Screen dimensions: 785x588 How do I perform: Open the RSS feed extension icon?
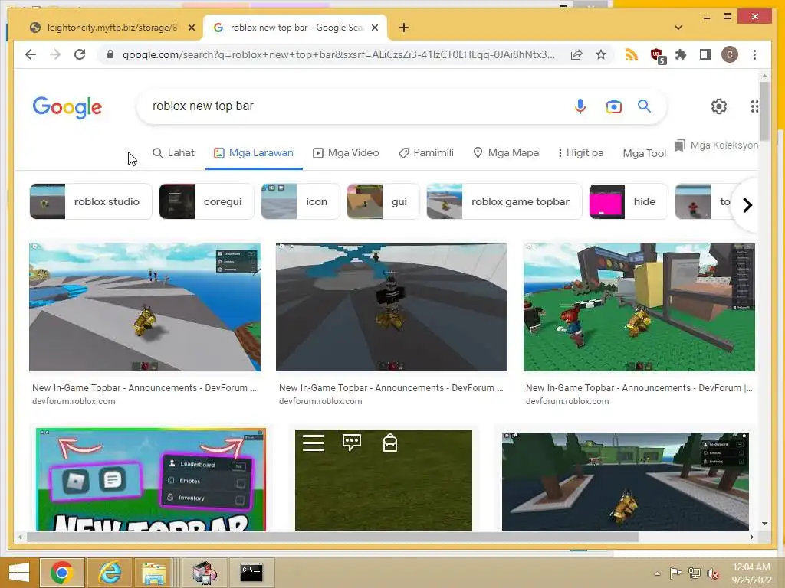click(632, 54)
